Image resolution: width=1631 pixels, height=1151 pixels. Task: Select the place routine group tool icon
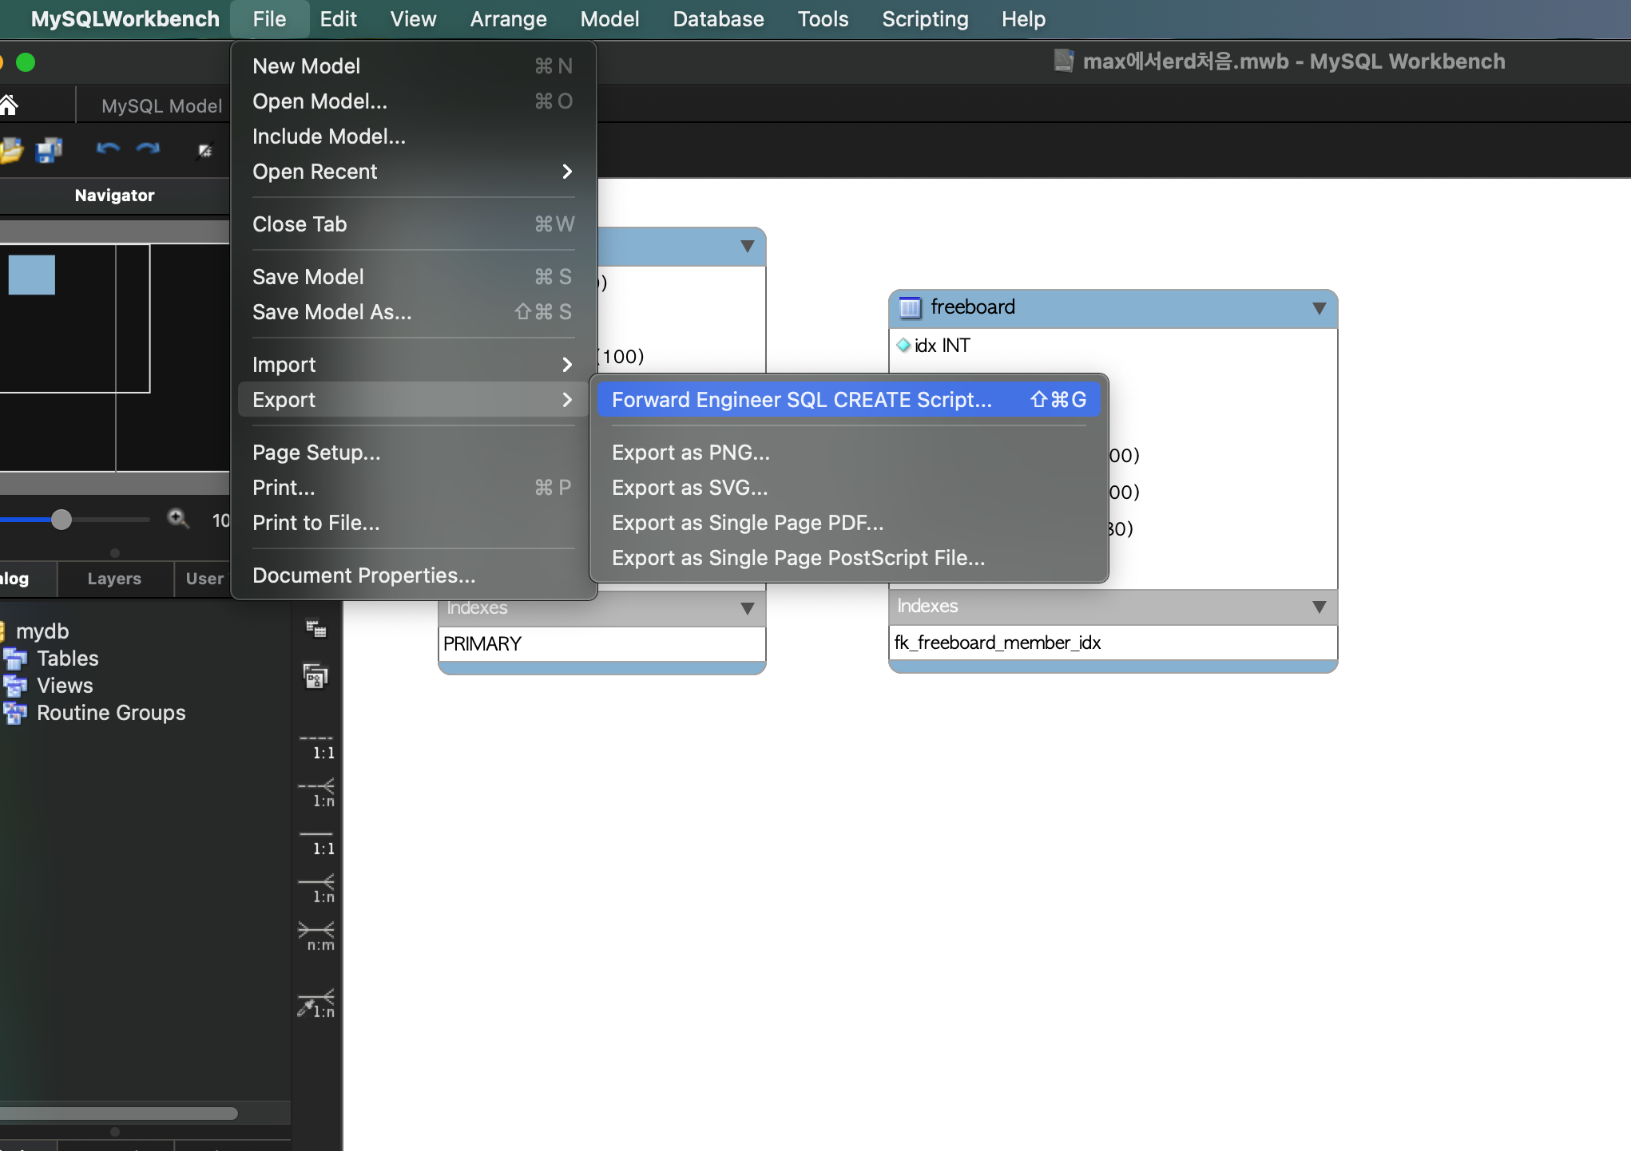pos(316,677)
